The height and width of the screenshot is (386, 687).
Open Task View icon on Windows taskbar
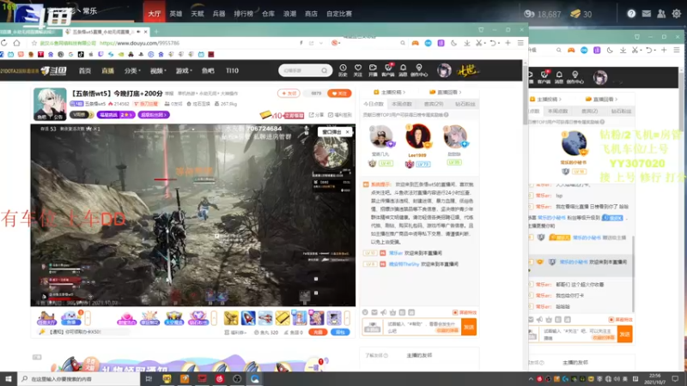tap(149, 378)
